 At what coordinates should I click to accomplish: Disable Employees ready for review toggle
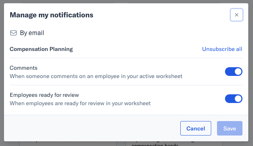click(234, 99)
